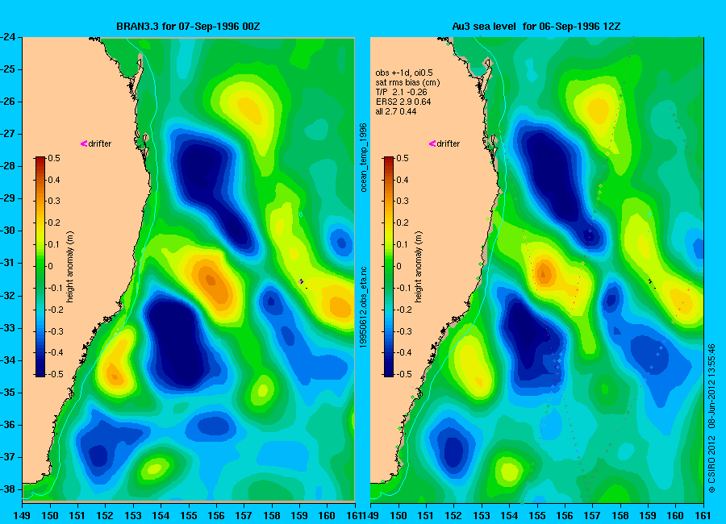
Task: Click the black drifter marker near 159E in right map
Action: (x=650, y=281)
